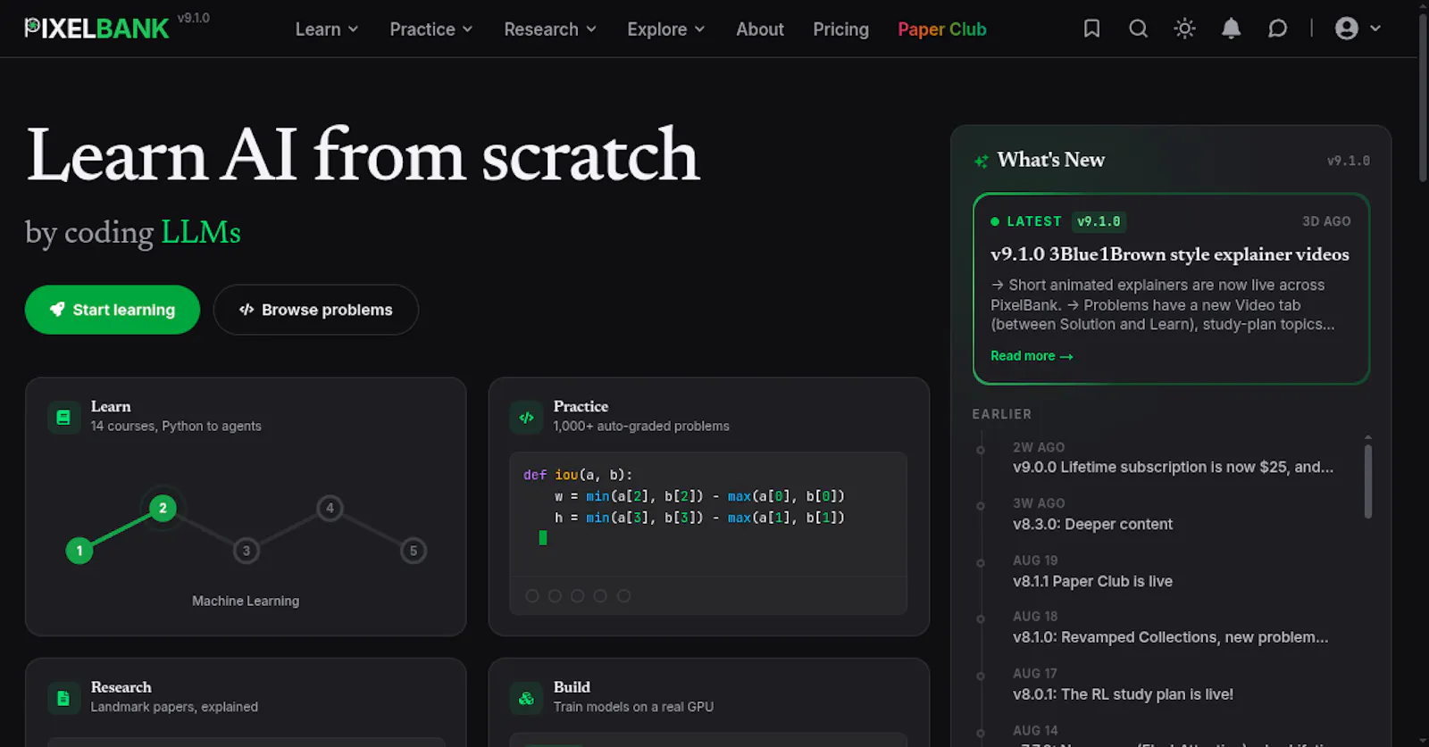Select node 5 in learning path
This screenshot has width=1429, height=747.
coord(414,551)
